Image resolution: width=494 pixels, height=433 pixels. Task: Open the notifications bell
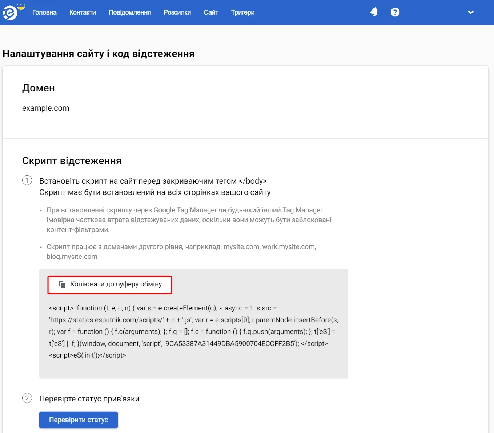click(374, 12)
